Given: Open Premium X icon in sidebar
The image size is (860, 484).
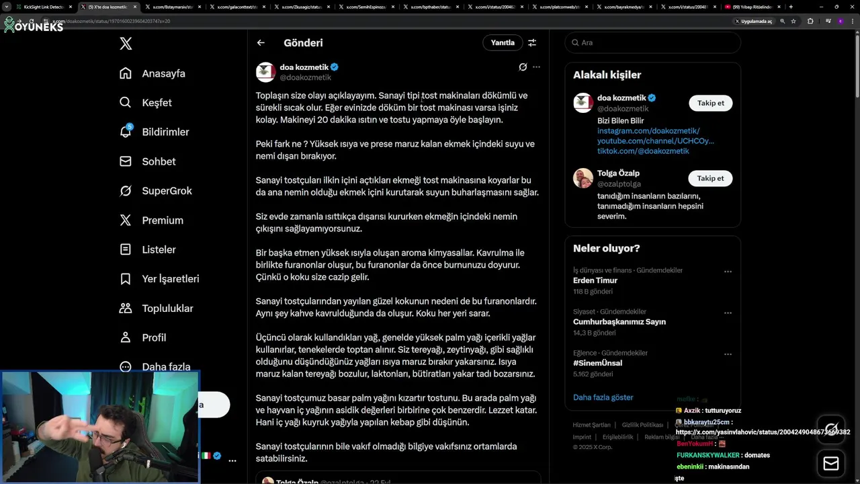Looking at the screenshot, I should tap(126, 220).
